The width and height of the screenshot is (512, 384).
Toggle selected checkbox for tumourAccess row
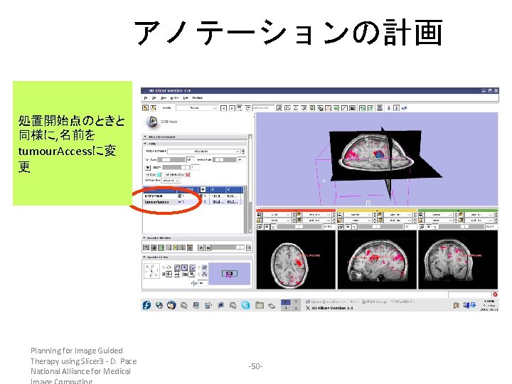[x=179, y=202]
